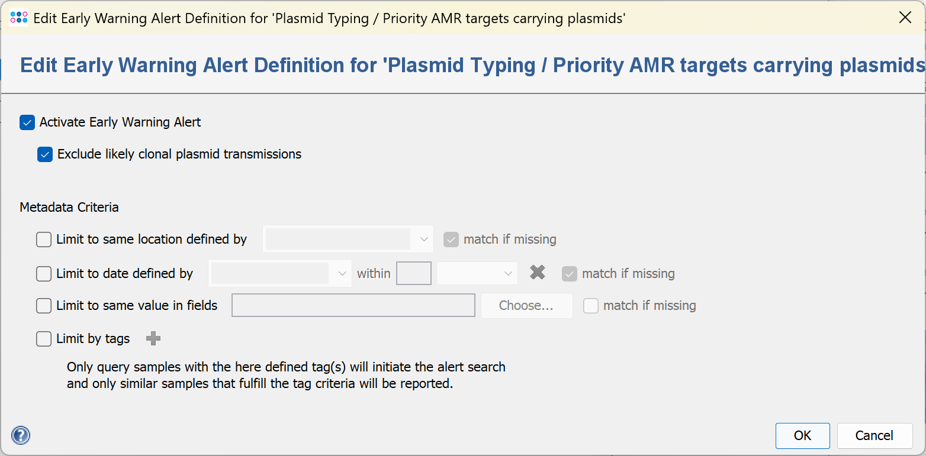Toggle match if missing for date
The image size is (926, 456).
pos(570,274)
